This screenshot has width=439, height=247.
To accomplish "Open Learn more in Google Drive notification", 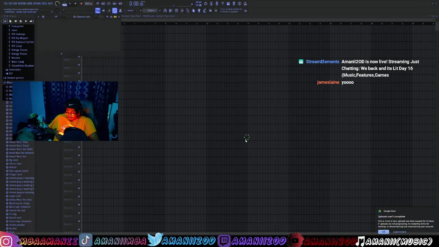I will [x=400, y=232].
